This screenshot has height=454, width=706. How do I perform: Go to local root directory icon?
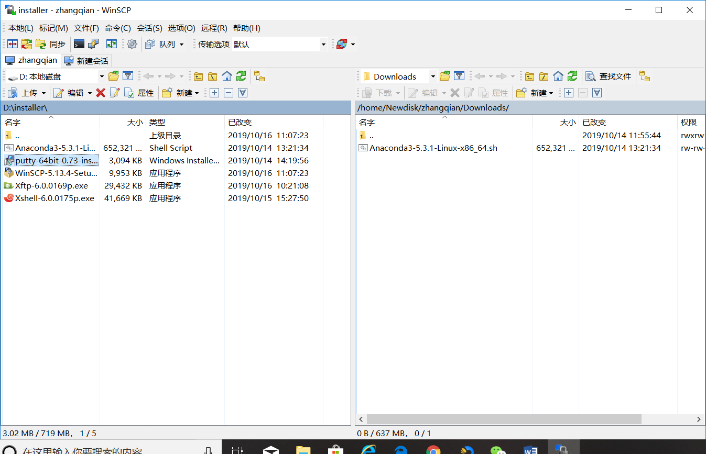click(x=212, y=76)
